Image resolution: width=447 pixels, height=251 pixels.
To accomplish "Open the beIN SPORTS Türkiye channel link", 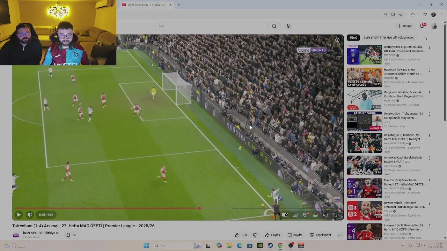I will tap(39, 233).
